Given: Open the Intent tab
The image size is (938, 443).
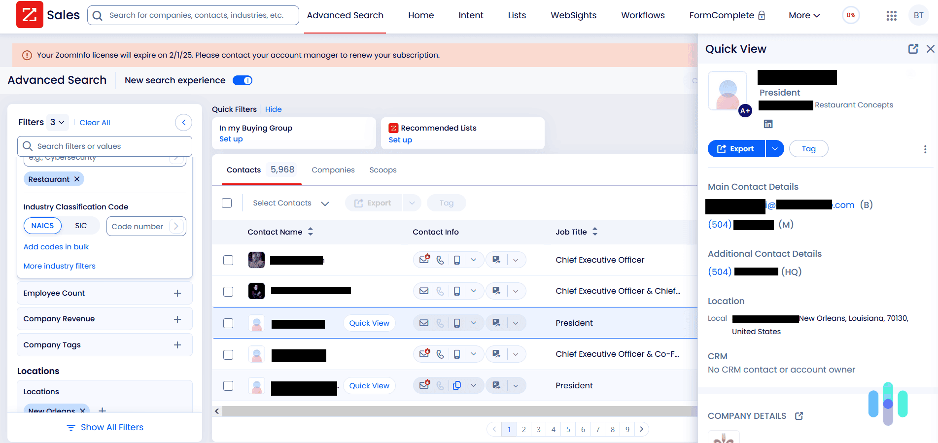Looking at the screenshot, I should 471,15.
